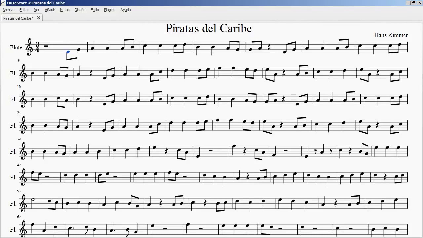The width and height of the screenshot is (423, 238).
Task: Minimize the MuseScore window
Action: [x=408, y=3]
